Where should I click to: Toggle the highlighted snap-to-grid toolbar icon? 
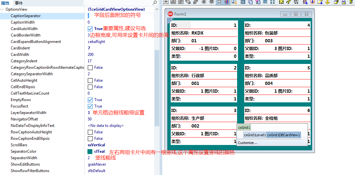219,2
